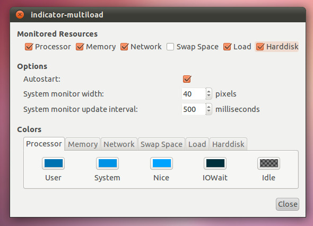Pick the IOWait color swatch
This screenshot has width=313, height=226.
click(x=215, y=163)
